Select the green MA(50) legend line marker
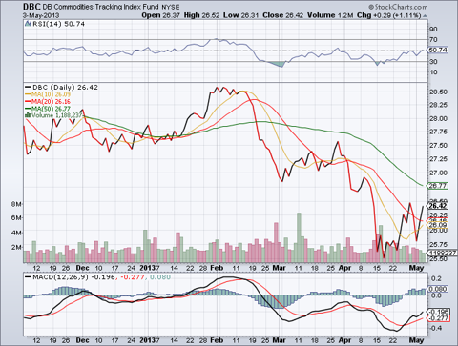Image resolution: width=458 pixels, height=346 pixels. [28, 109]
